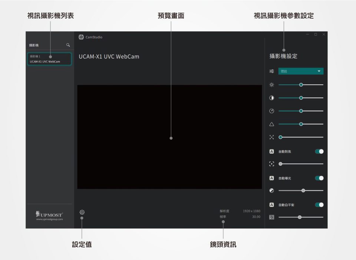
Task: Click the 自動對焦 label text
Action: click(285, 152)
